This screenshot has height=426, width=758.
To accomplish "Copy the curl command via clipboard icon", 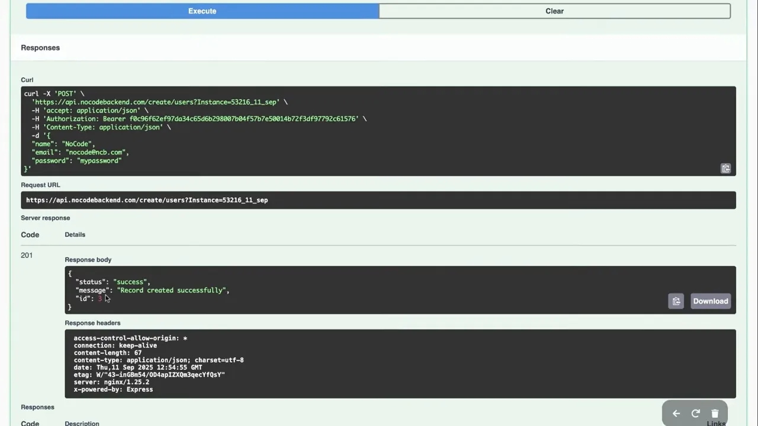I will pyautogui.click(x=725, y=169).
